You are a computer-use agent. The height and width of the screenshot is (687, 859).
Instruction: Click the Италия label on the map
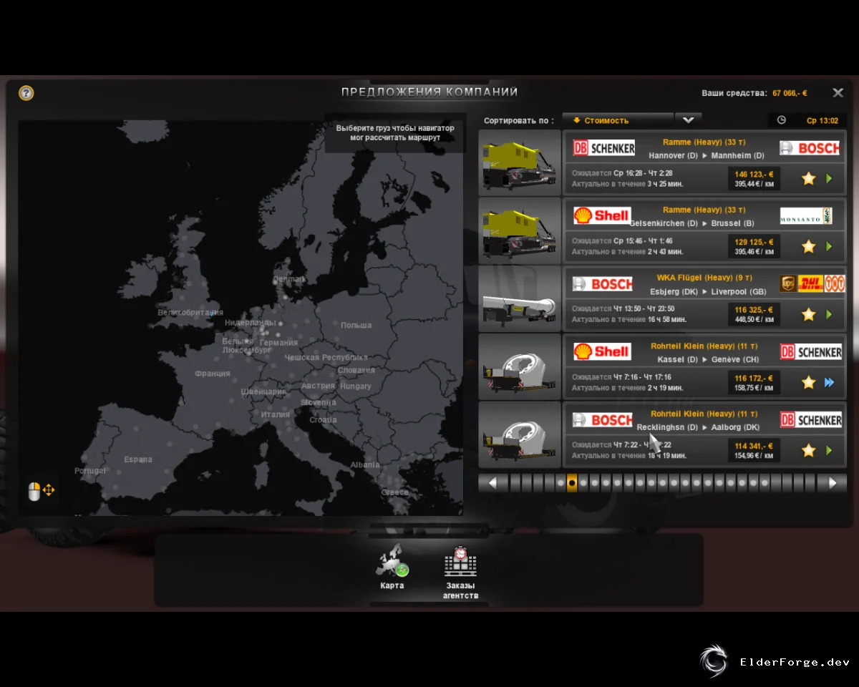pyautogui.click(x=276, y=414)
